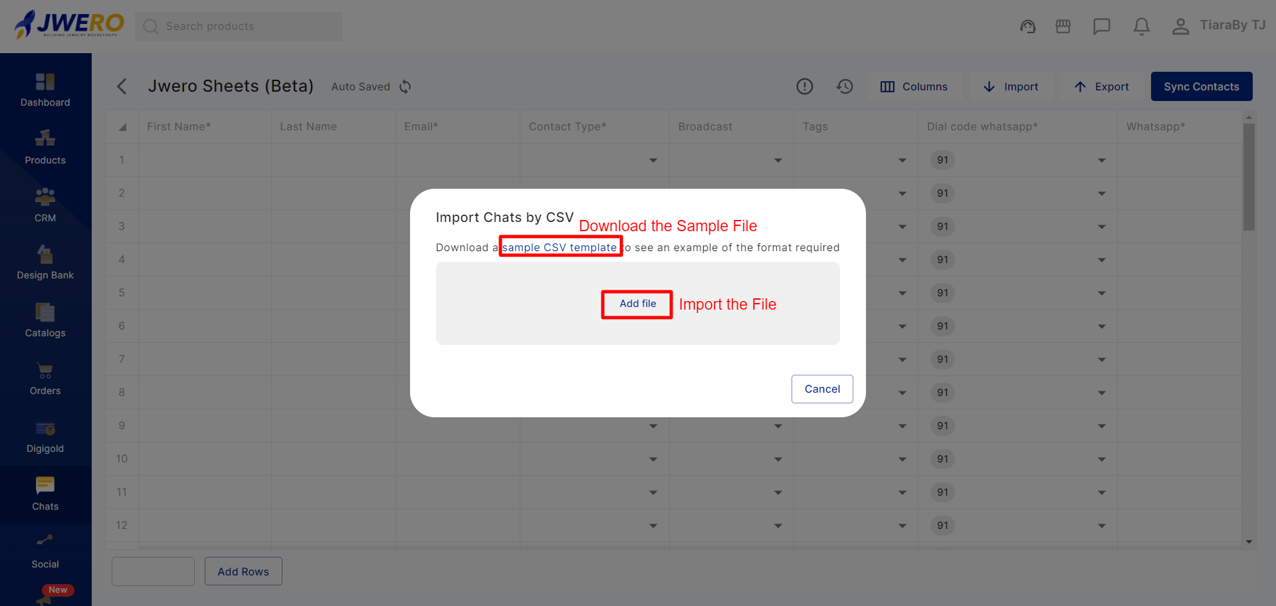Go back using the left chevron
The height and width of the screenshot is (606, 1276).
point(122,86)
